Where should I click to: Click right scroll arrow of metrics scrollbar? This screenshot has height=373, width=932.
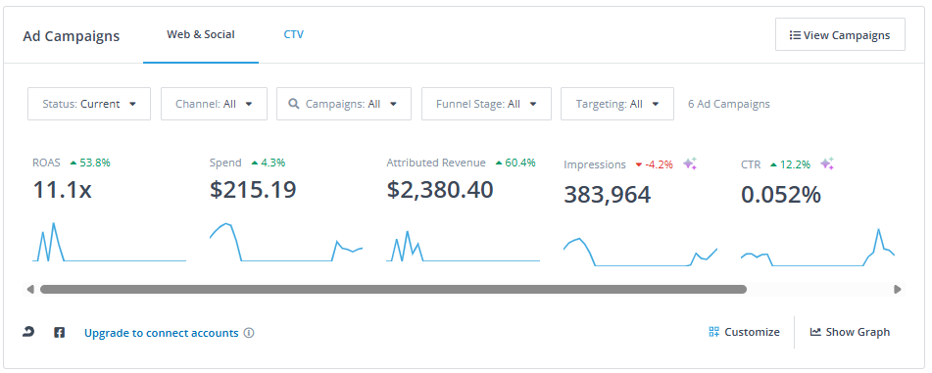coord(898,289)
